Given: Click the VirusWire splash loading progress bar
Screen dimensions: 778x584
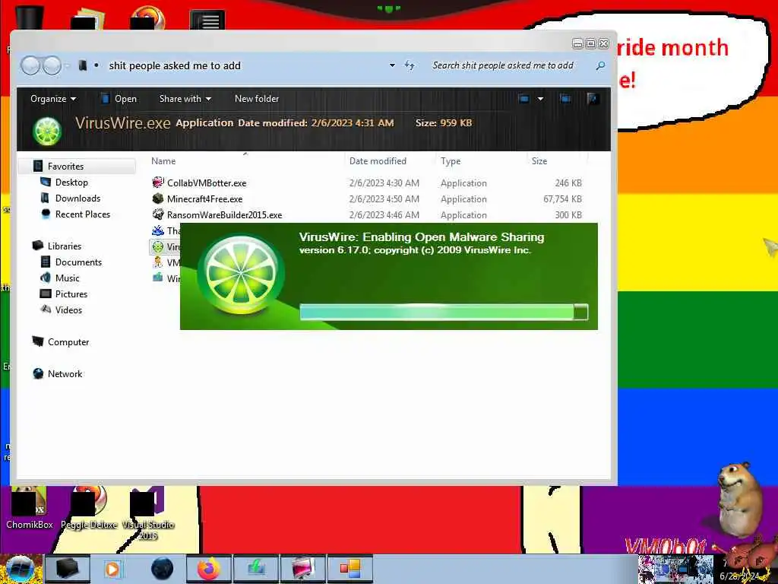Looking at the screenshot, I should [444, 312].
